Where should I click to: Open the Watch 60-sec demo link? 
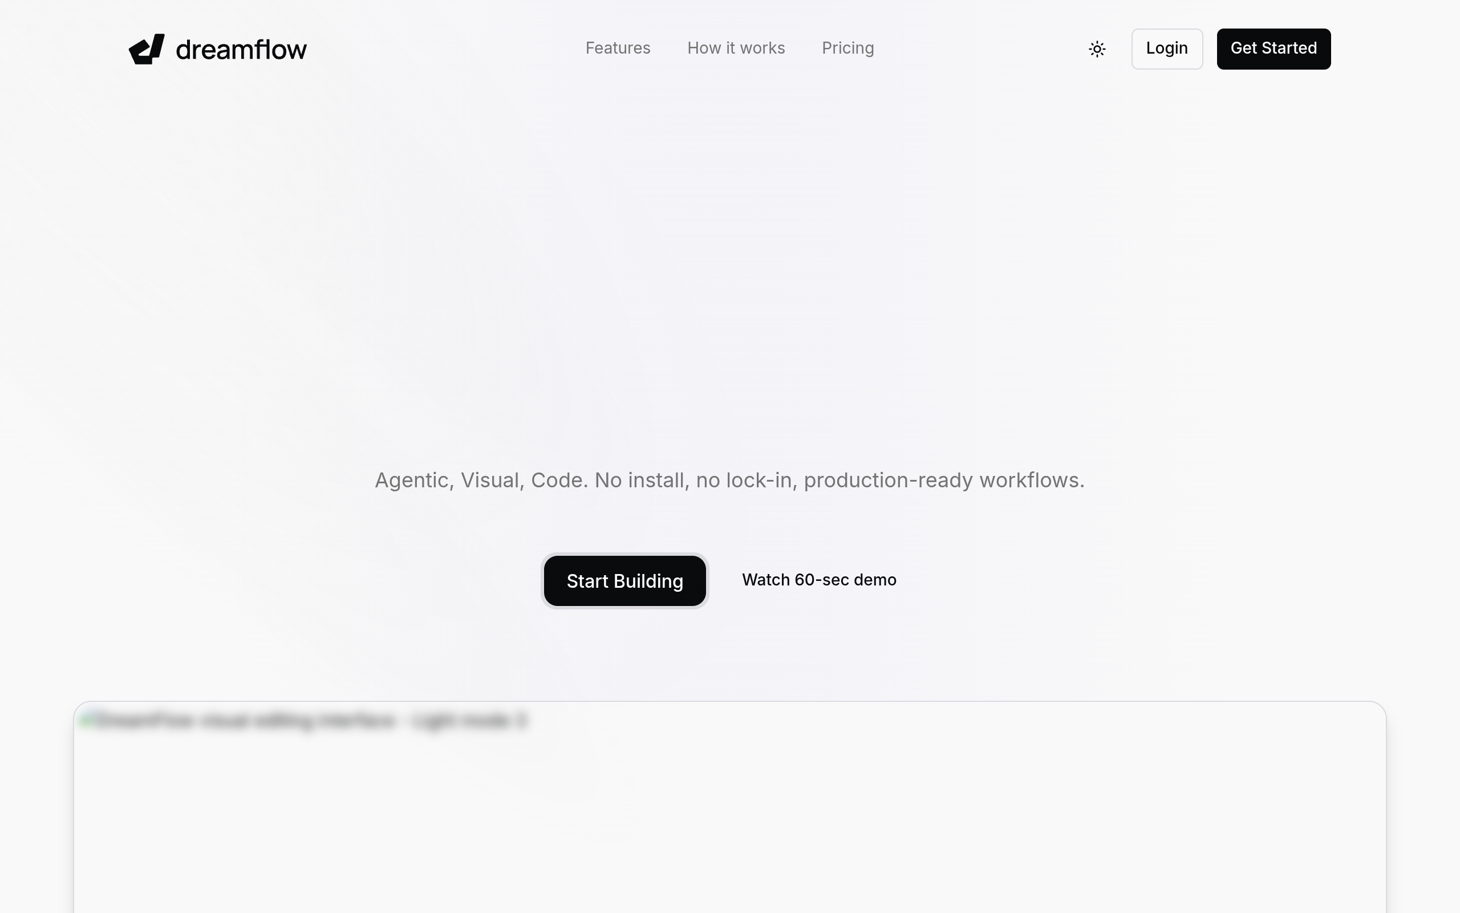(819, 580)
